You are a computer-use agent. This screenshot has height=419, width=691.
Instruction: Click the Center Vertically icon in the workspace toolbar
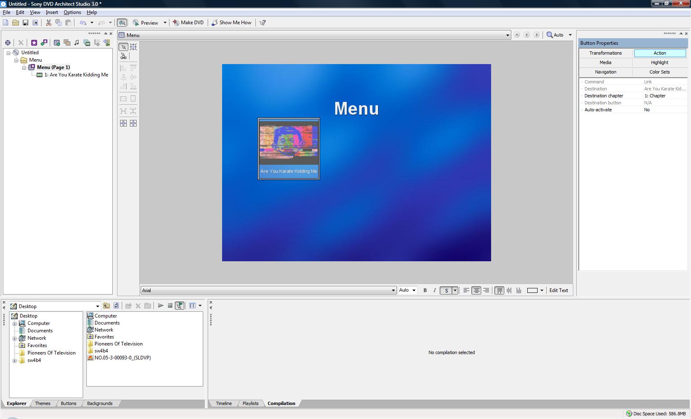(133, 123)
